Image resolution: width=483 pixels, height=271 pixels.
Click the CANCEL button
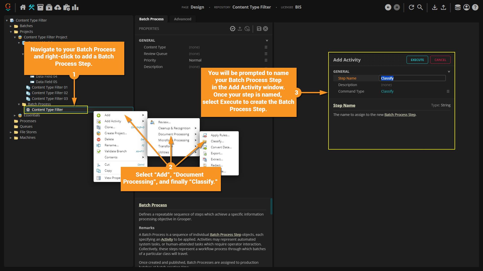click(440, 60)
